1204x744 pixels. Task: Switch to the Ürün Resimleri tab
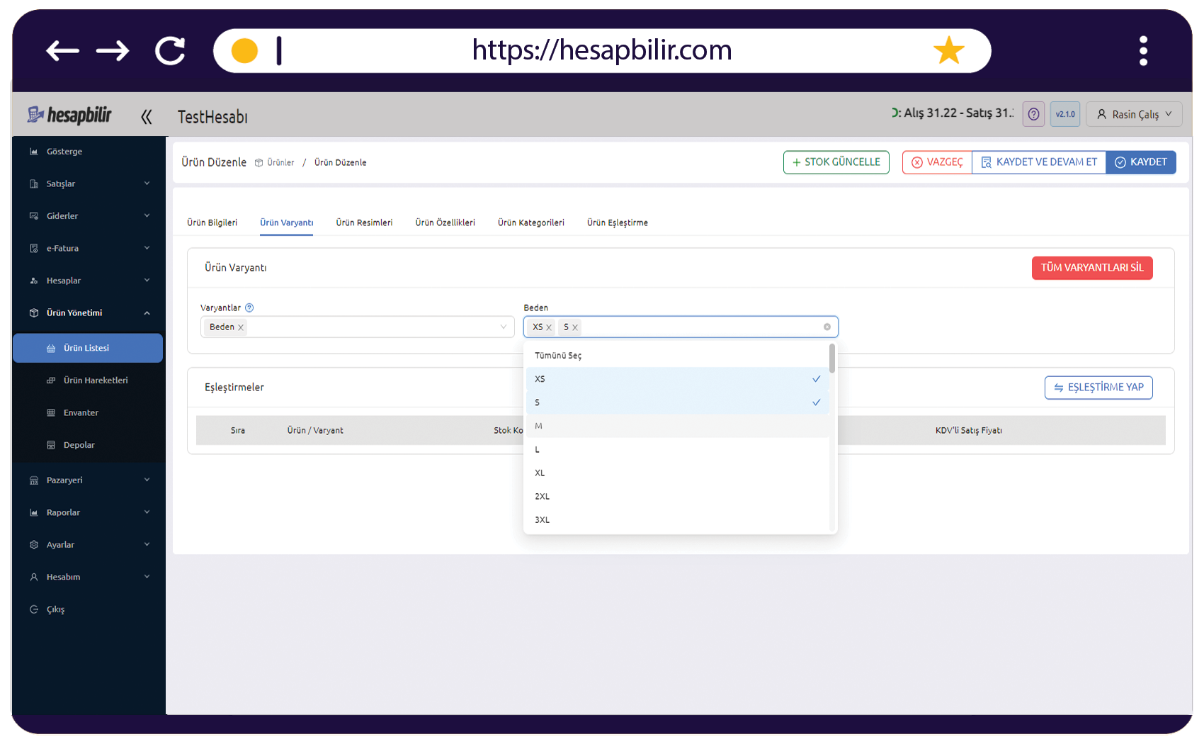click(364, 222)
